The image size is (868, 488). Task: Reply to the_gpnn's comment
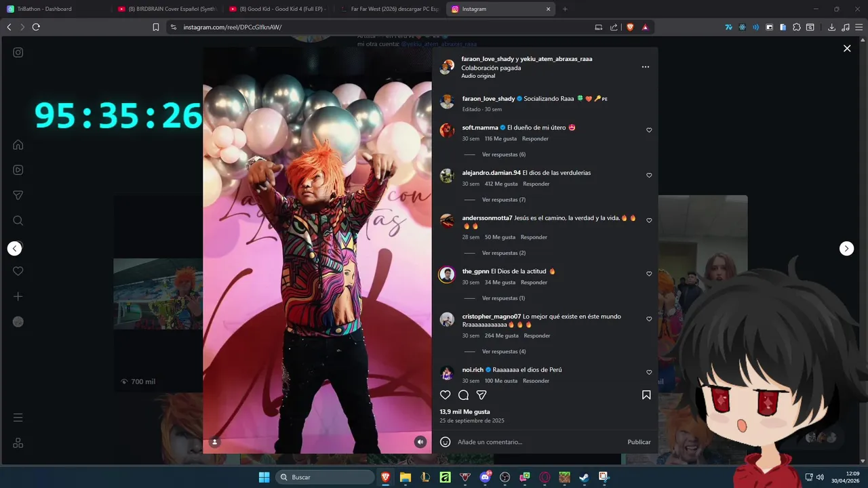click(534, 283)
